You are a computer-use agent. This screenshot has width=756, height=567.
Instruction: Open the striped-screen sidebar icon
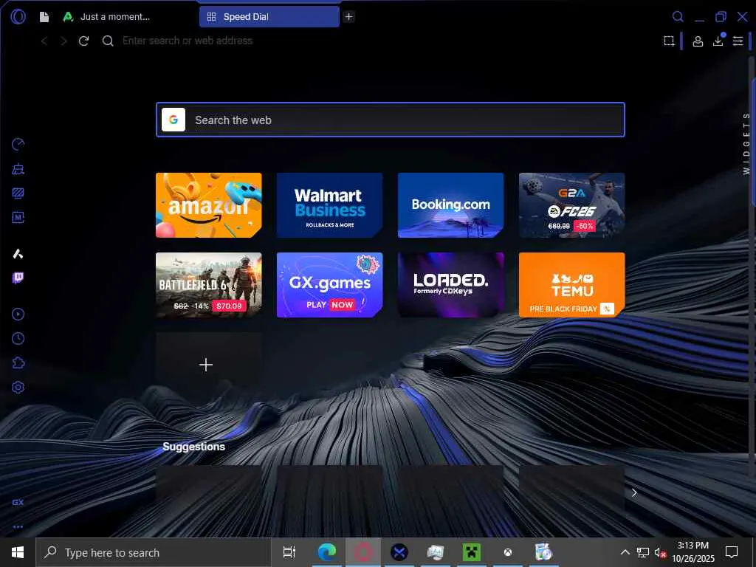point(18,193)
